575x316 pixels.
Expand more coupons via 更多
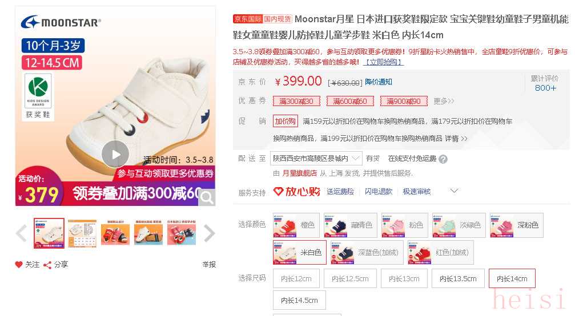coord(444,101)
